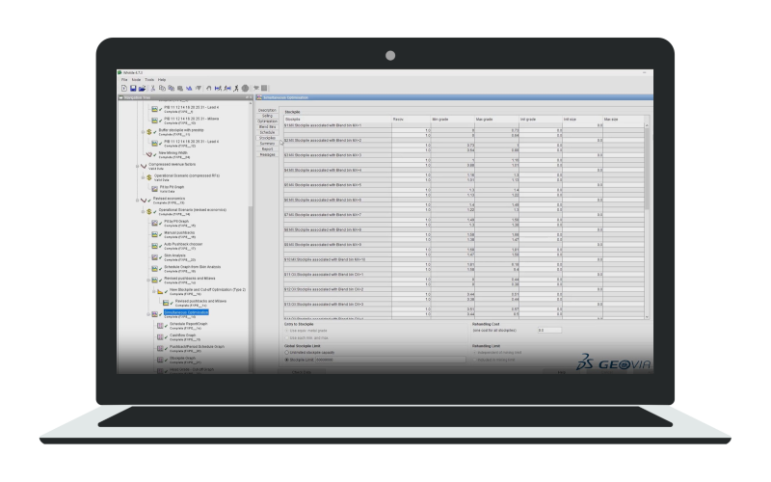Screen dimensions: 771x482
Task: Open the Node menu
Action: [136, 80]
